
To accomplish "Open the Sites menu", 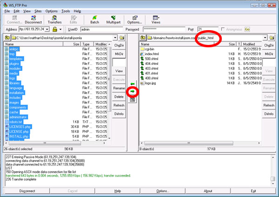I will (x=38, y=11).
